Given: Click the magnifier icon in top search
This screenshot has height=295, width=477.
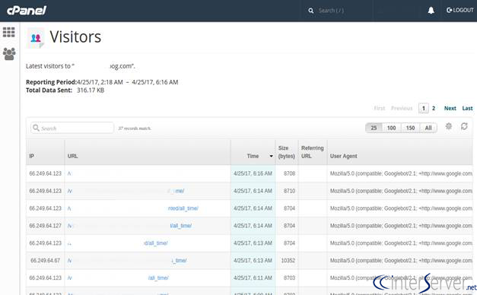Looking at the screenshot, I should pyautogui.click(x=310, y=11).
